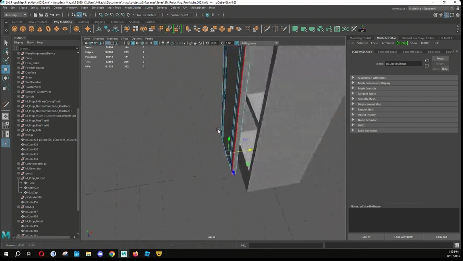The width and height of the screenshot is (463, 261).
Task: Switch to the Sculpting shelf tab
Action: [x=83, y=22]
